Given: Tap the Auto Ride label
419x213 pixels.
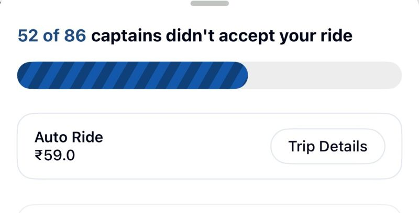Looking at the screenshot, I should point(69,137).
